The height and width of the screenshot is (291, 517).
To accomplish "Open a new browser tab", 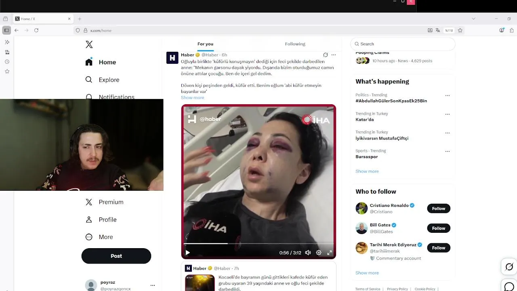I will [x=80, y=19].
